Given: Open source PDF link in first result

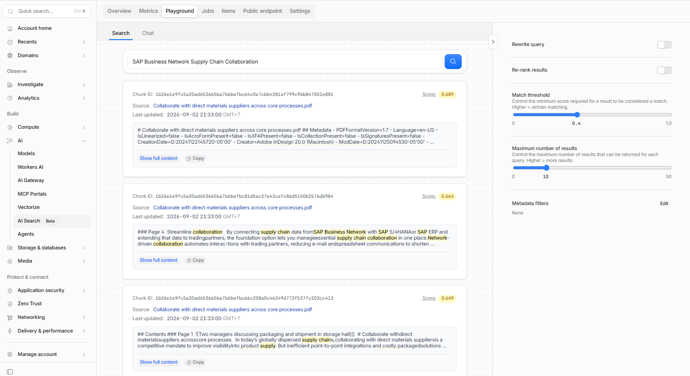Looking at the screenshot, I should click(x=233, y=106).
